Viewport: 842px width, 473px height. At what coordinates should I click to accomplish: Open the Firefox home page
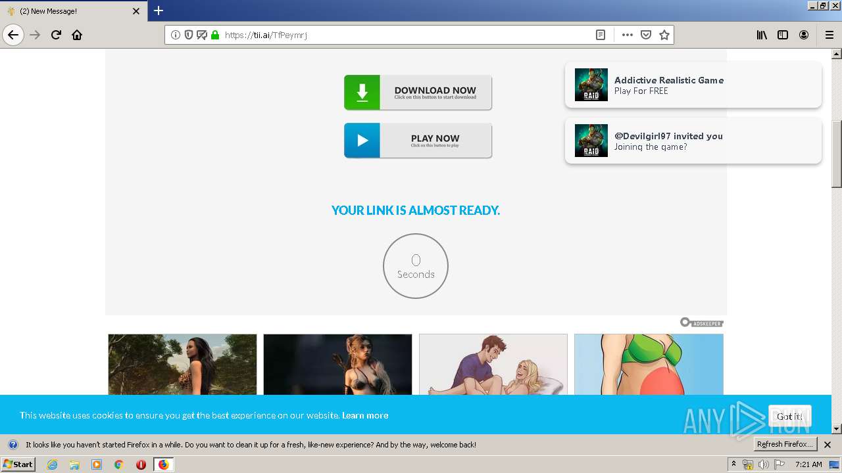click(77, 35)
